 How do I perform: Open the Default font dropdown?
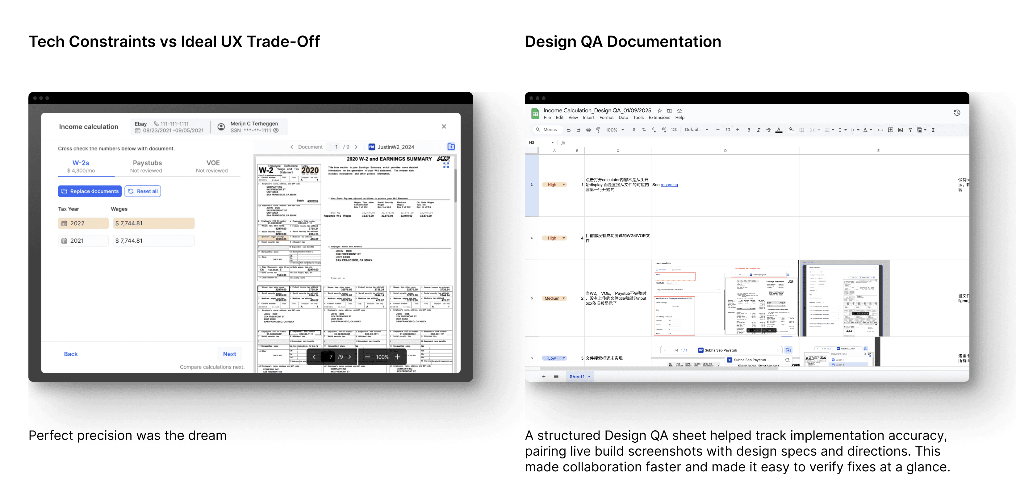point(696,130)
